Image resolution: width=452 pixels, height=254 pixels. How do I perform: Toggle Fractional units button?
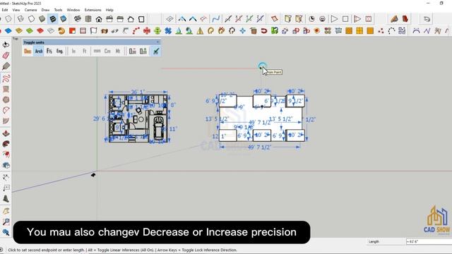[49, 52]
